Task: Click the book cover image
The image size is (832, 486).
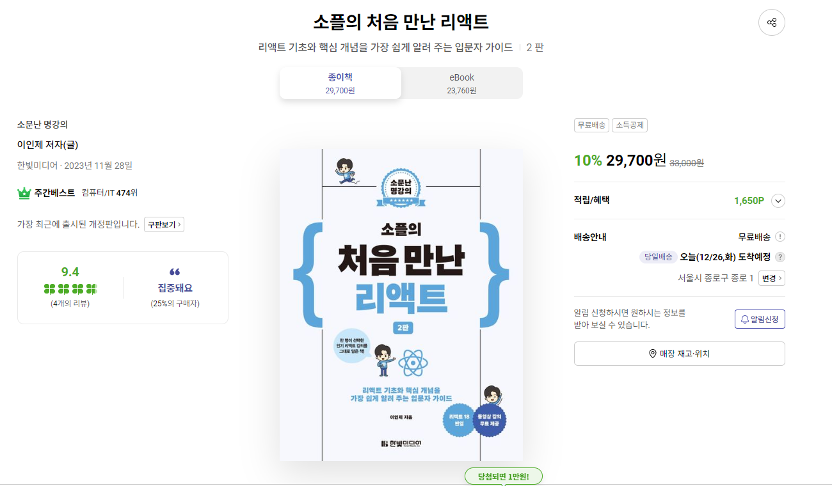Action: [401, 305]
